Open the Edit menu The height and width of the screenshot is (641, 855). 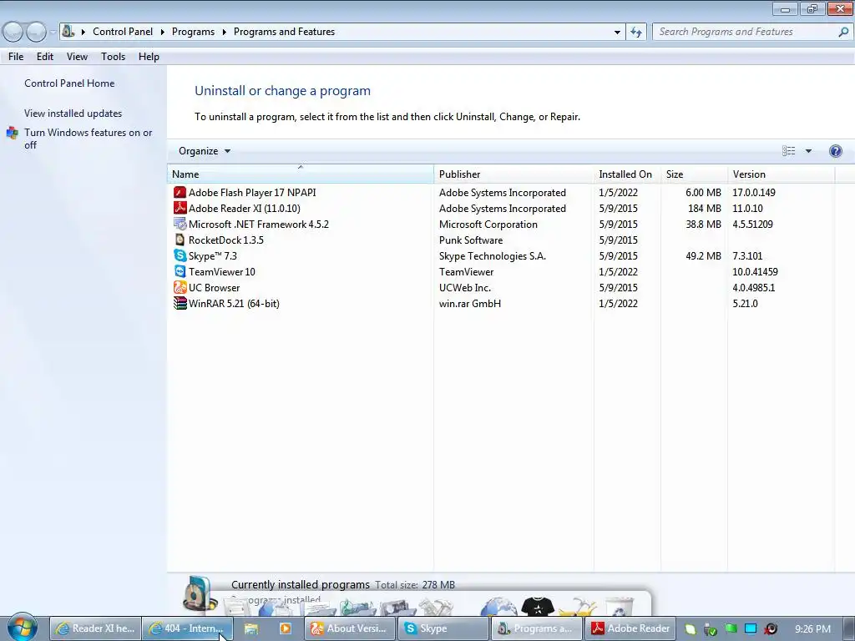pyautogui.click(x=45, y=57)
